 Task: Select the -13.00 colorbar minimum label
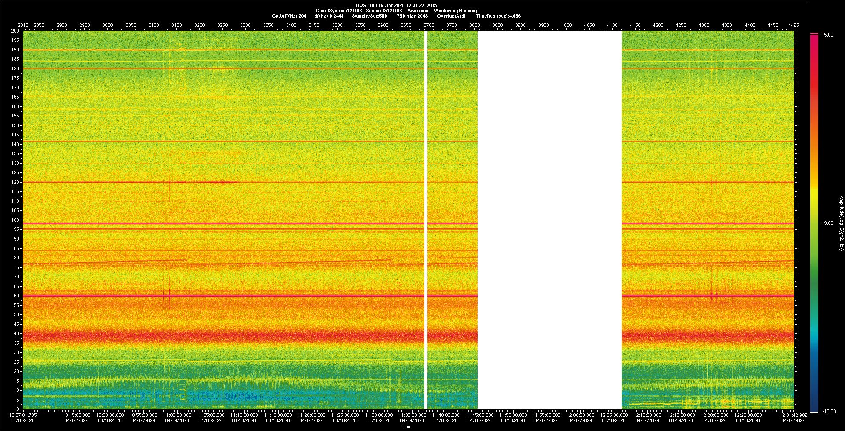coord(828,412)
